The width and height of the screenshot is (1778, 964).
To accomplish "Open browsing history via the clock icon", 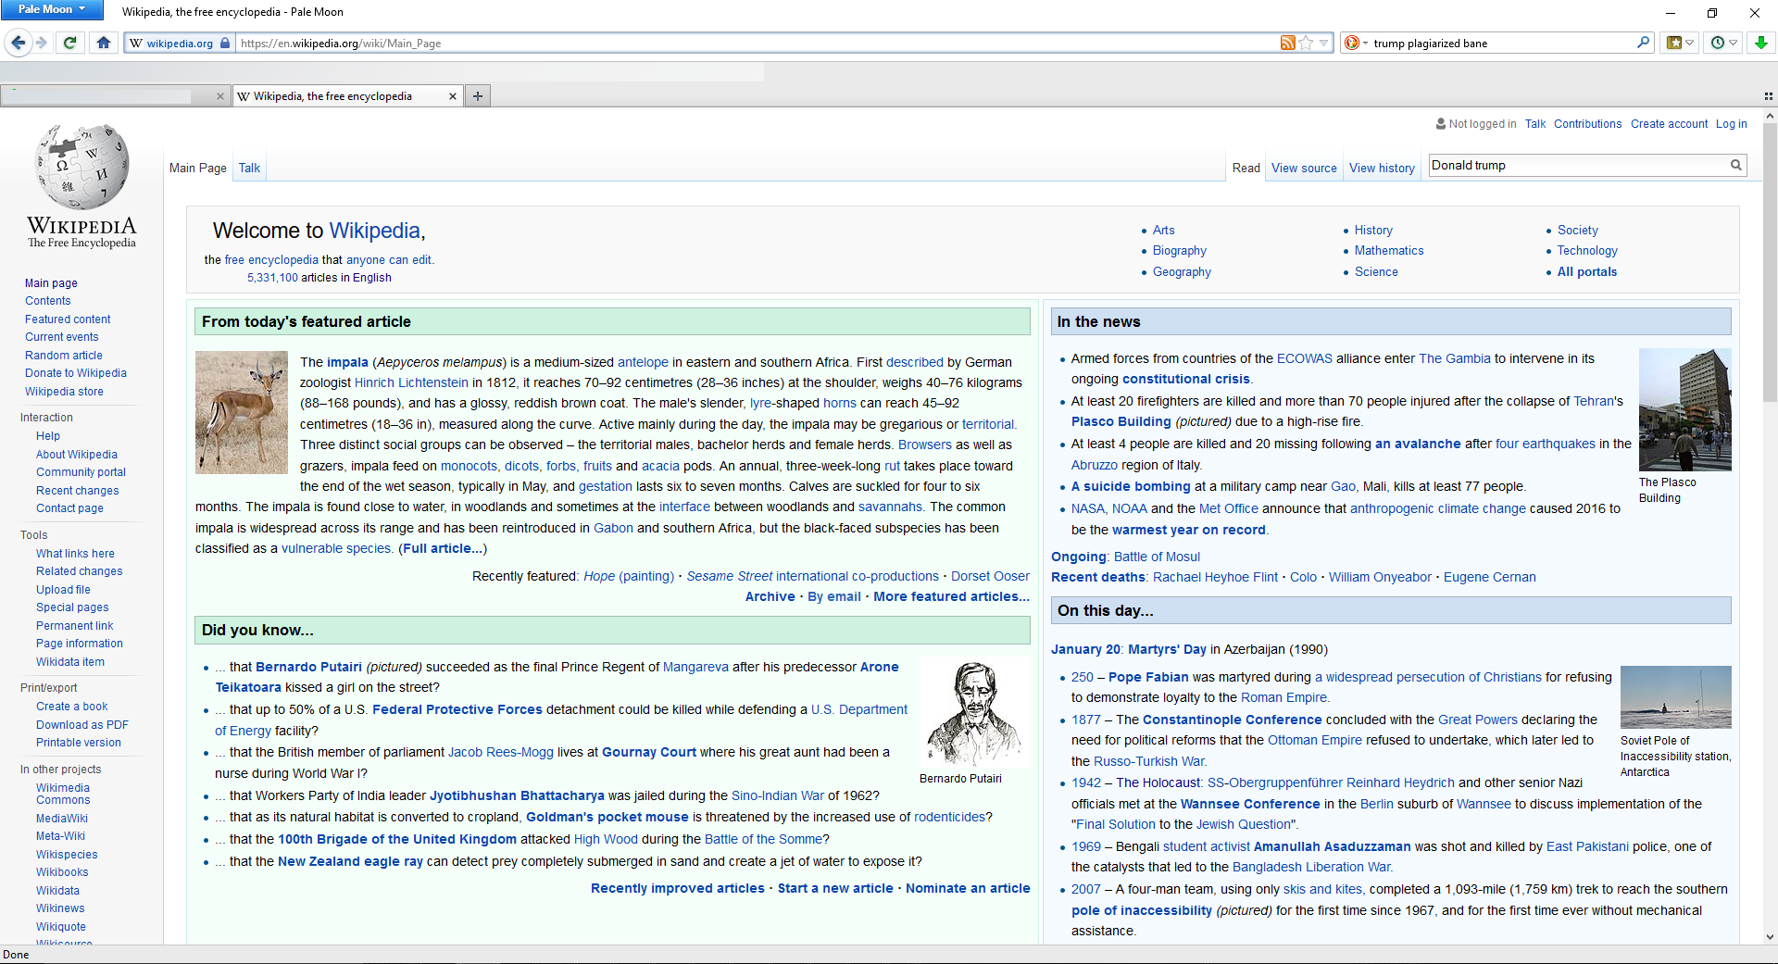I will click(x=1718, y=43).
